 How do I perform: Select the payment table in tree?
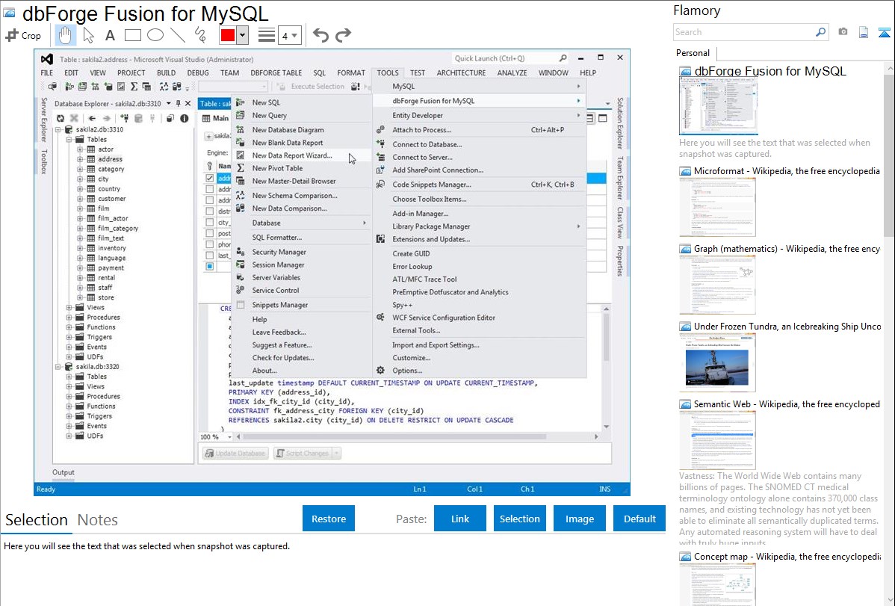click(111, 268)
